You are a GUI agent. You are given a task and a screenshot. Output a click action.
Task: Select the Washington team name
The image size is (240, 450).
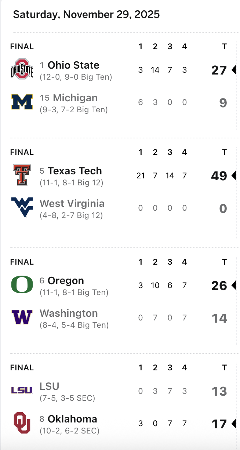click(x=69, y=313)
